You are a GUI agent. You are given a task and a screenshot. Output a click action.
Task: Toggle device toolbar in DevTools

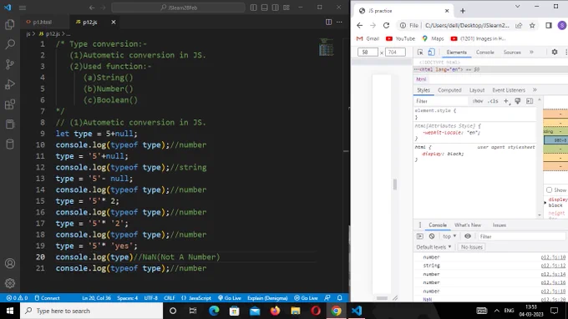[x=432, y=52]
